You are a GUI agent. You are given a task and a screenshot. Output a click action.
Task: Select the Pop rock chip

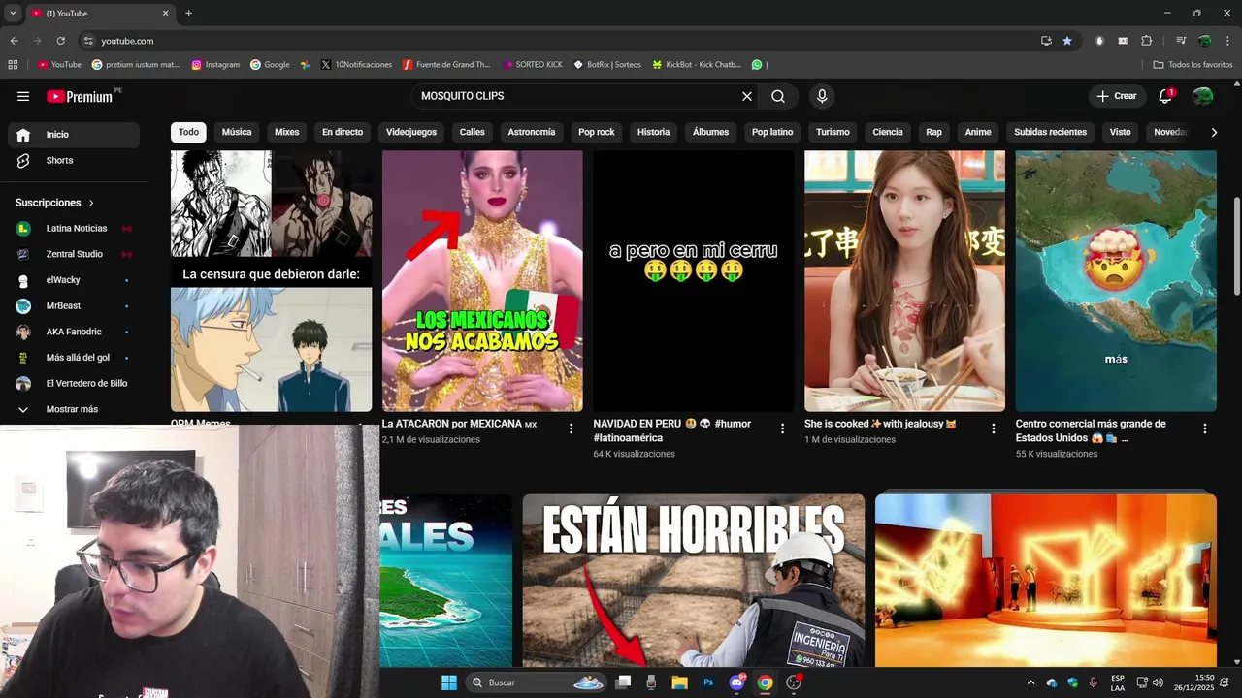click(x=597, y=132)
